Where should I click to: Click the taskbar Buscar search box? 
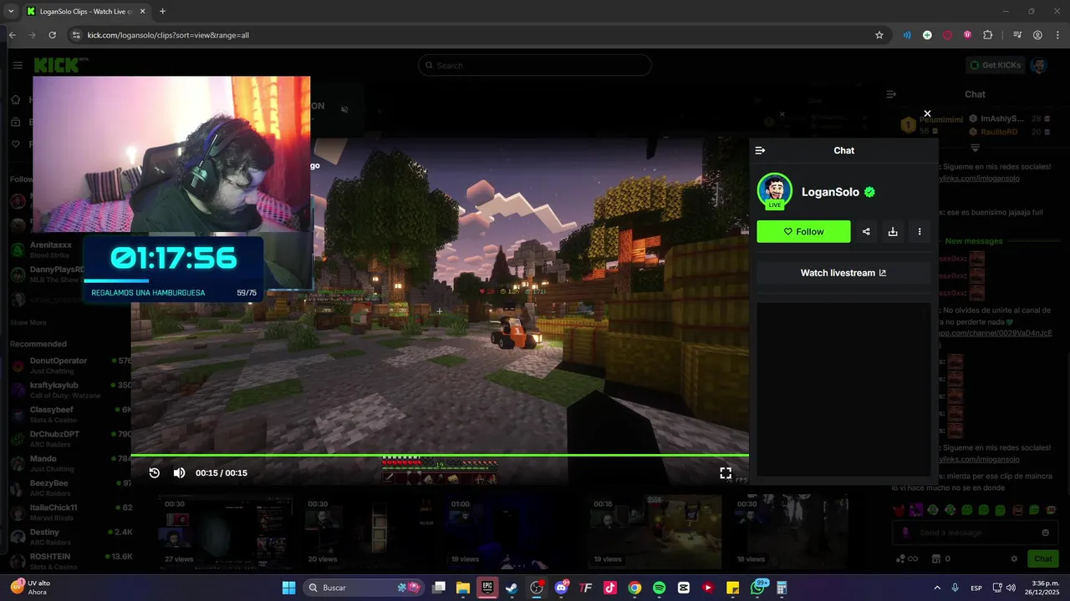click(364, 588)
